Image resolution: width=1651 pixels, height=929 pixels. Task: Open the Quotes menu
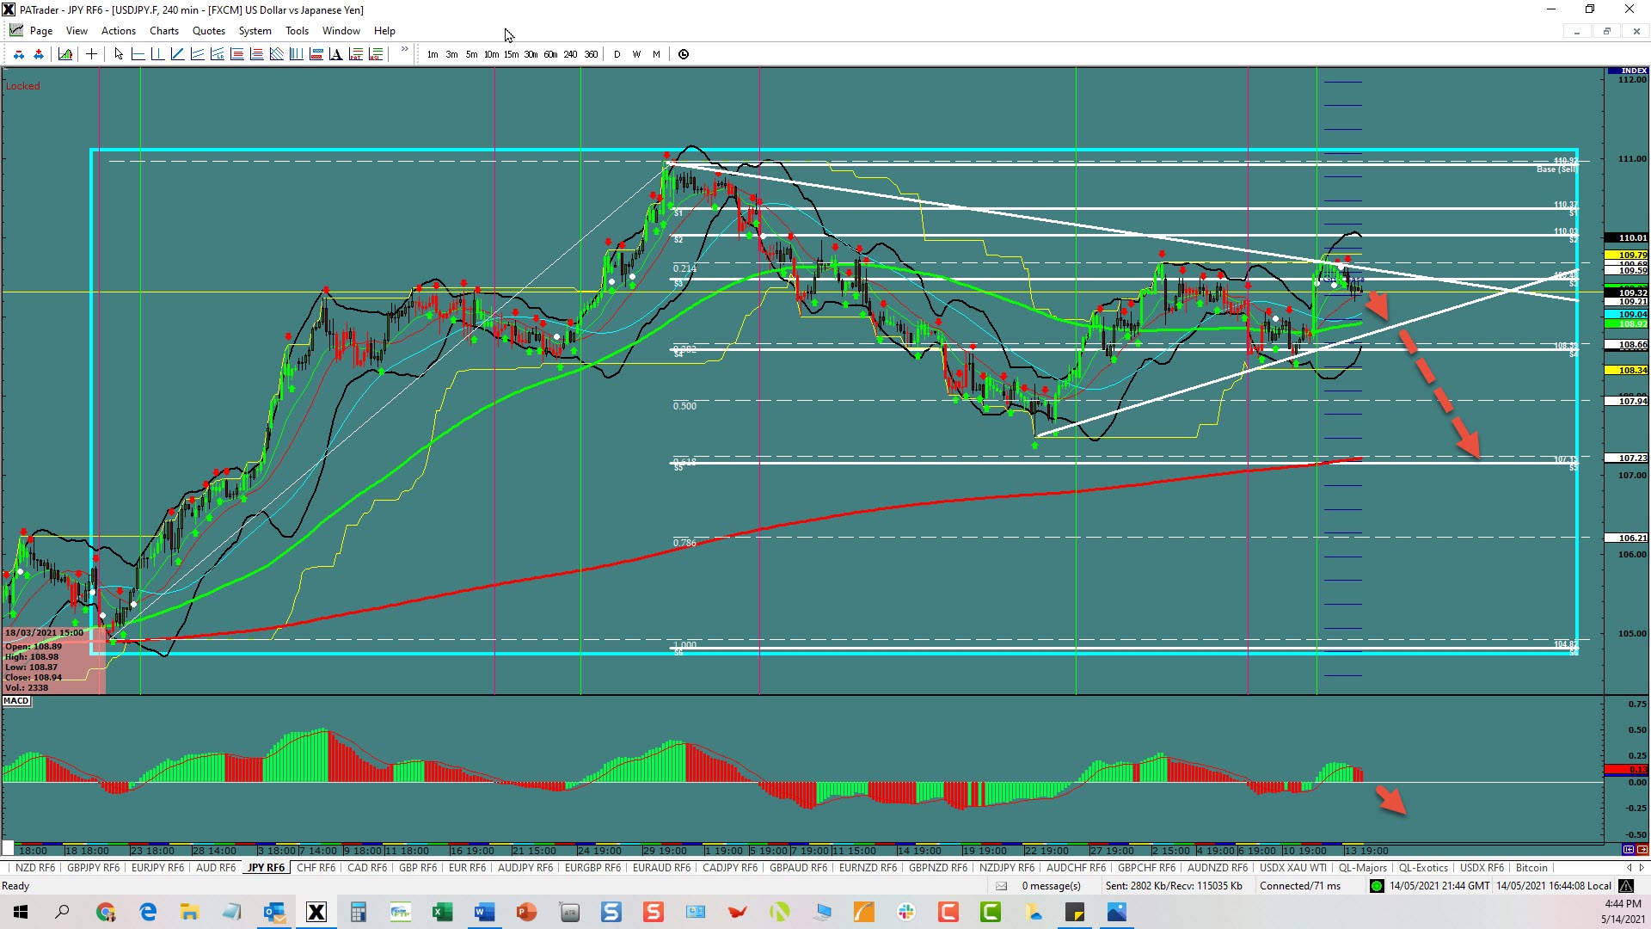pyautogui.click(x=208, y=31)
